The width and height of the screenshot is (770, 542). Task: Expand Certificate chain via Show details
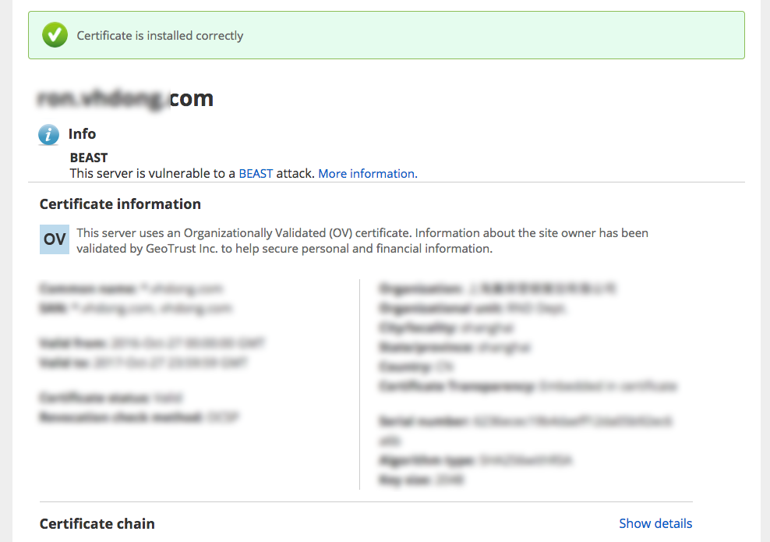pos(655,523)
